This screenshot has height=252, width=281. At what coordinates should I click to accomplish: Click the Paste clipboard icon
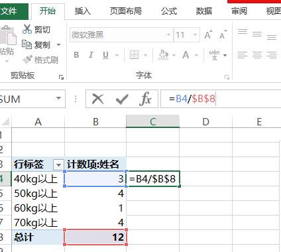[8, 35]
